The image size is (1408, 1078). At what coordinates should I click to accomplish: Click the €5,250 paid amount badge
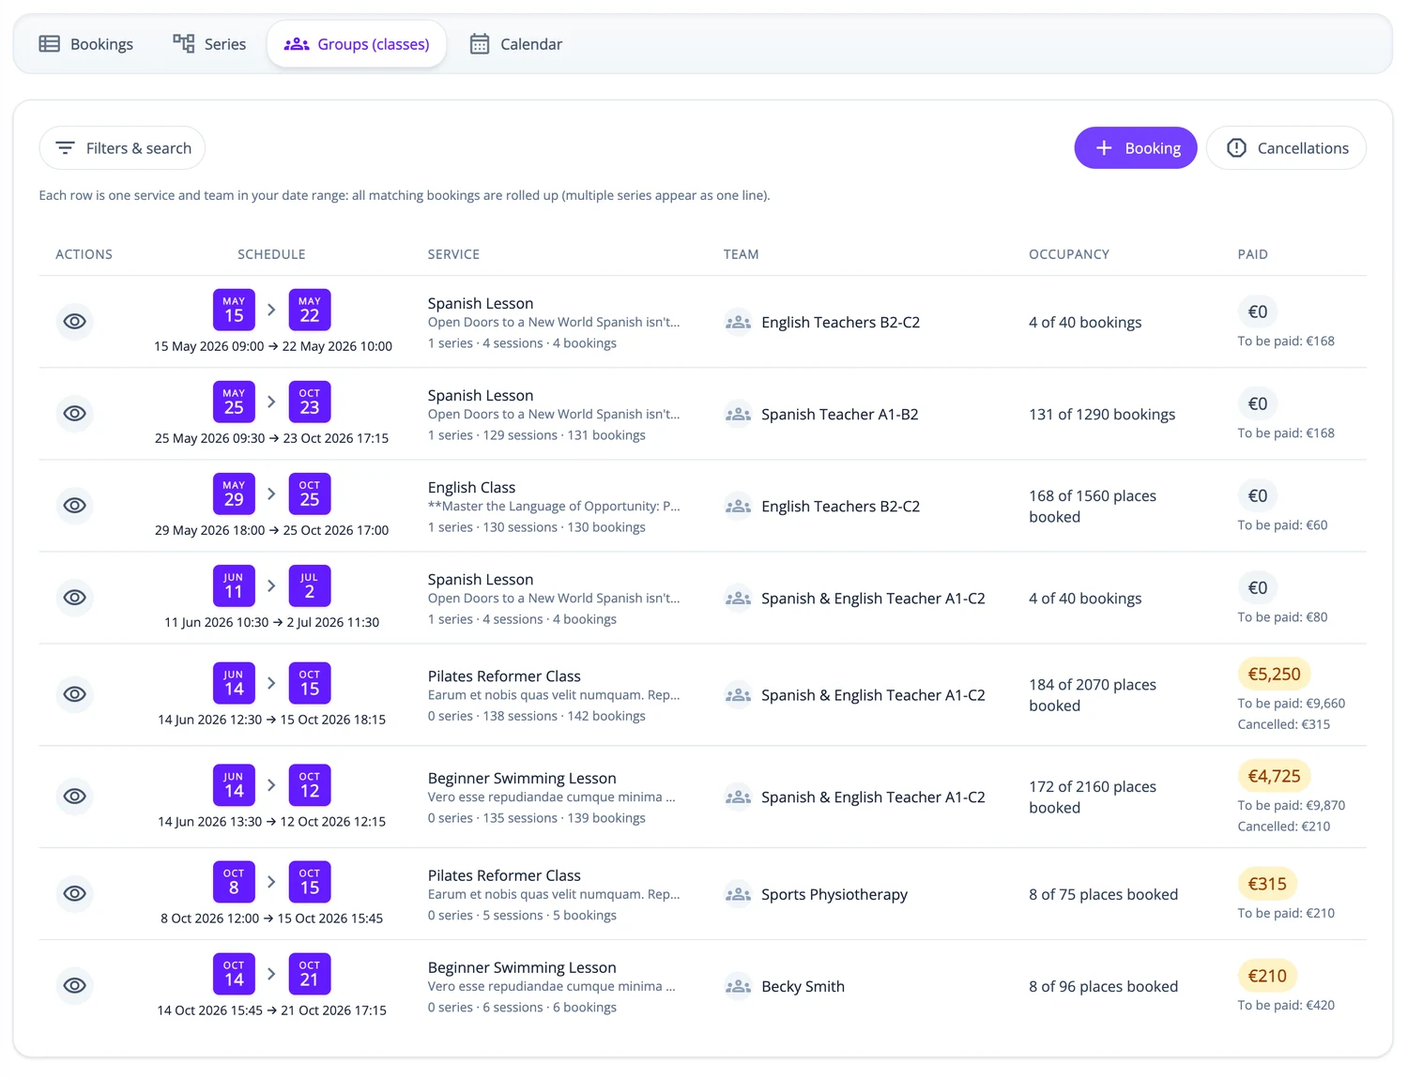(1274, 674)
